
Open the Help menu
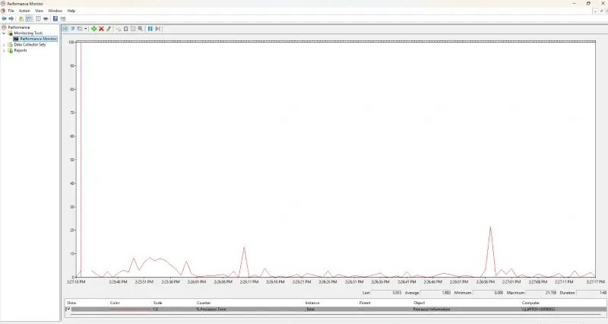coord(71,11)
